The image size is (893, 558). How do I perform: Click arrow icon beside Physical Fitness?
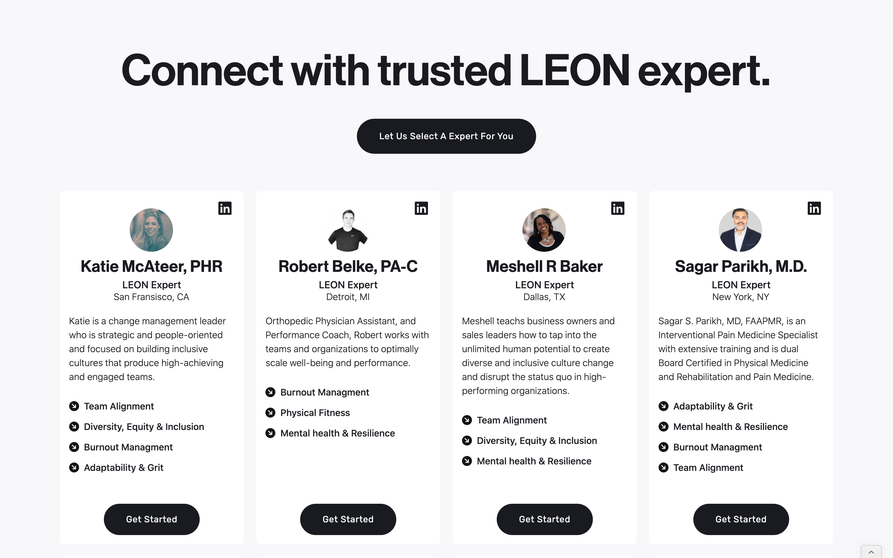[x=270, y=413]
